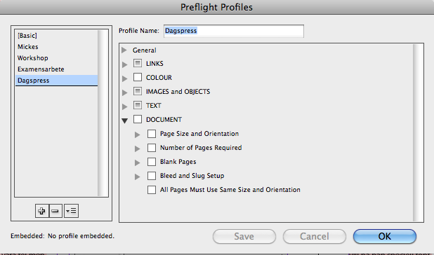The height and width of the screenshot is (255, 434).
Task: Click the Bleed and Slug Setup label
Action: click(192, 176)
